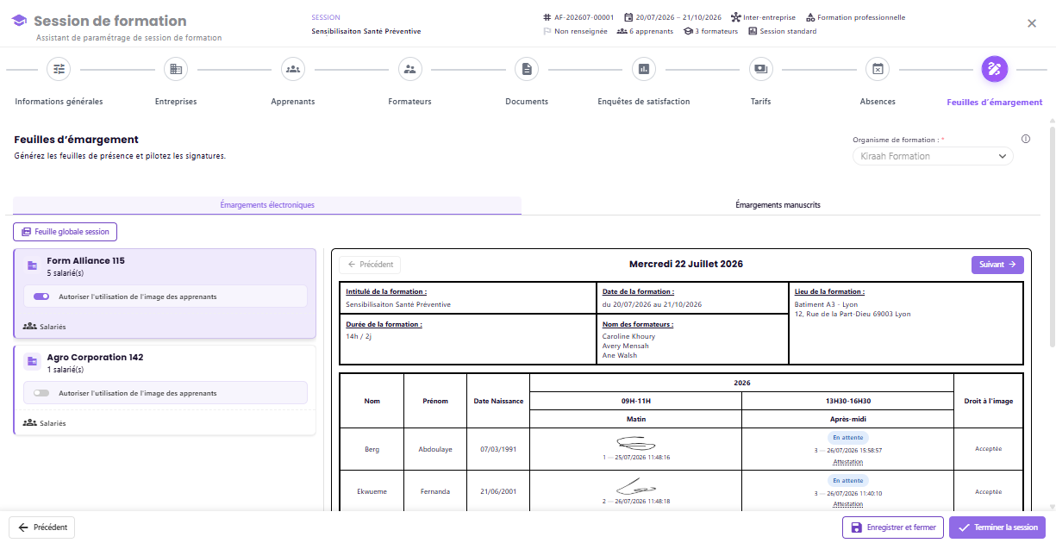Open the Apprenants step icon

pyautogui.click(x=293, y=69)
